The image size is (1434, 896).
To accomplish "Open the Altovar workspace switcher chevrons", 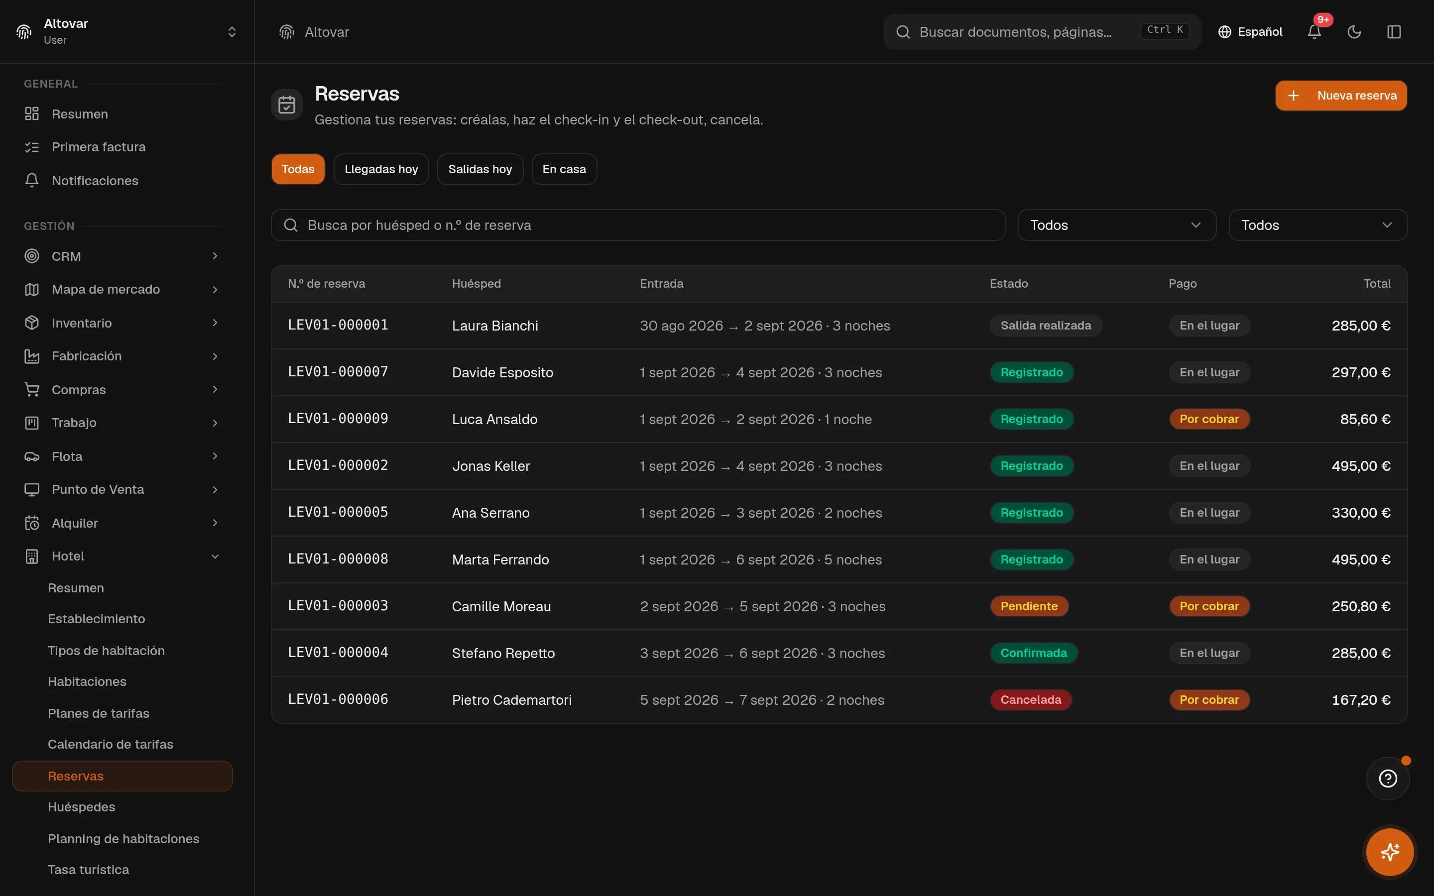I will click(x=233, y=32).
